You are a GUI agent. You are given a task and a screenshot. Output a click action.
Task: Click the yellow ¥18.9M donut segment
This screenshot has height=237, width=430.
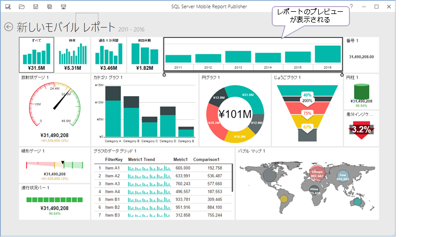(240, 136)
